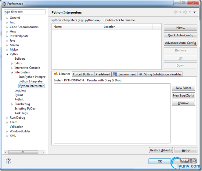
Task: Select IronPython Interpreter tree item
Action: (x=32, y=77)
